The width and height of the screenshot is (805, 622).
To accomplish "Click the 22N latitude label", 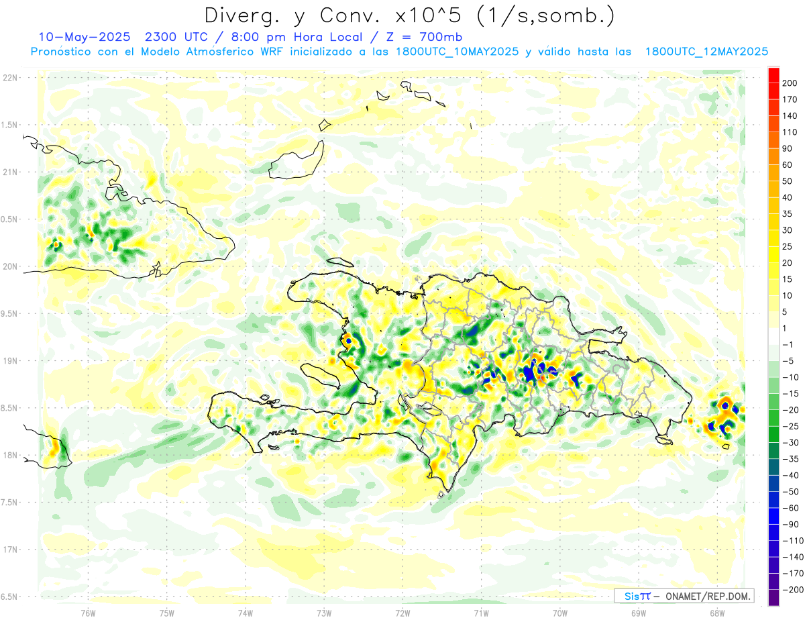I will pyautogui.click(x=11, y=78).
